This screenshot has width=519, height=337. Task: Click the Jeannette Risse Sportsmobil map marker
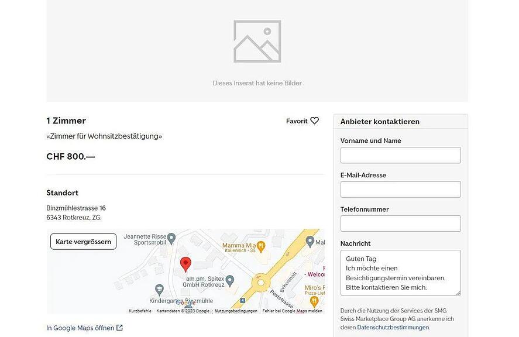pyautogui.click(x=171, y=238)
